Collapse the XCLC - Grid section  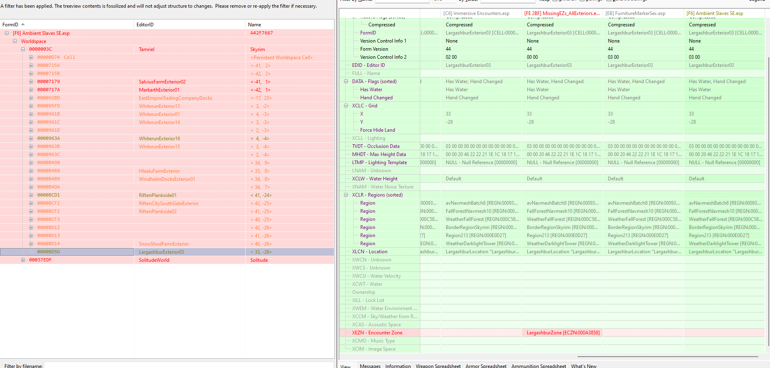(x=346, y=106)
